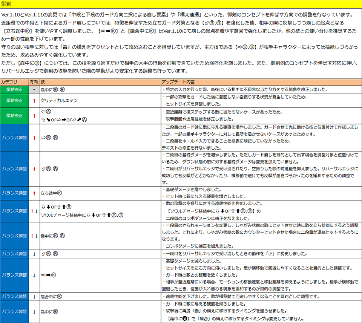Click the blue バランス調整 cell for 立ち途中中Ⓚ

[14, 193]
